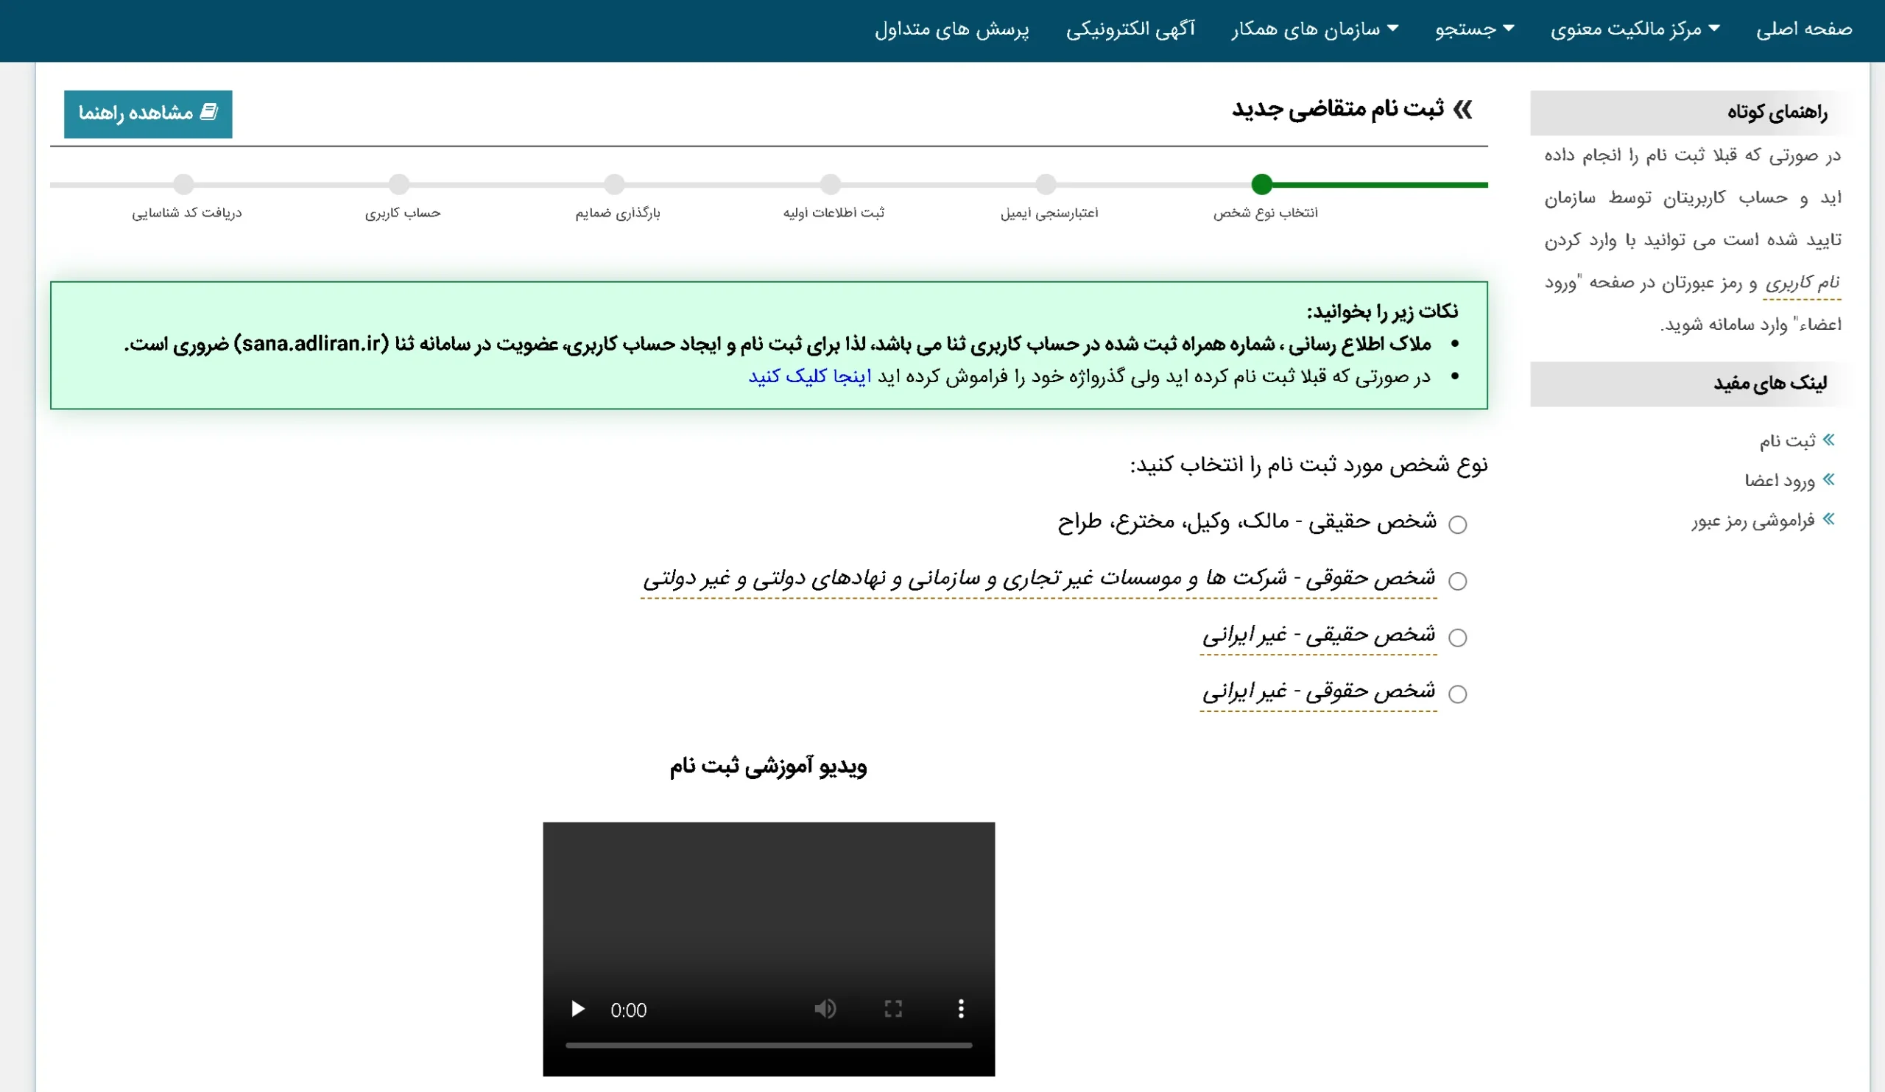This screenshot has height=1092, width=1885.
Task: Select شخص حقیقی - غیر ایرانی option
Action: tap(1458, 637)
